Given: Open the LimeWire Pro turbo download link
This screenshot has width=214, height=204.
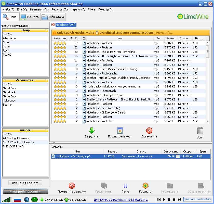Looking at the screenshot, I should tap(121, 200).
